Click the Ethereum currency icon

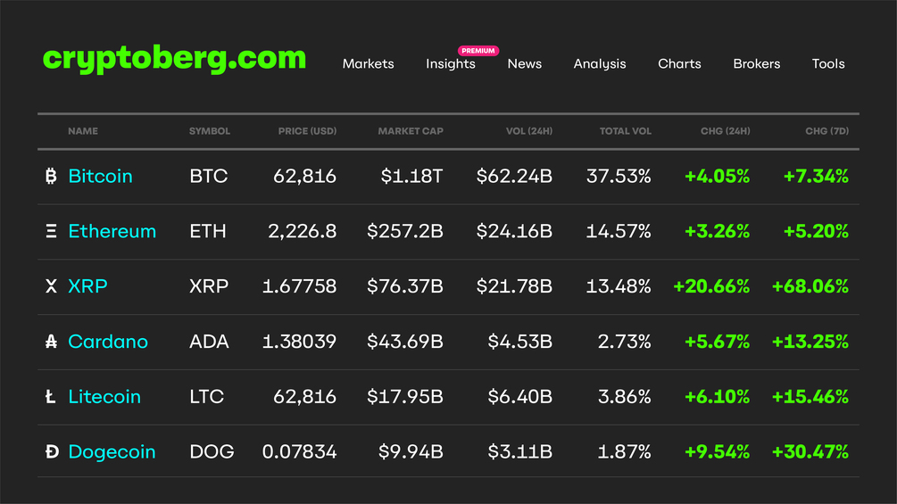click(x=51, y=231)
